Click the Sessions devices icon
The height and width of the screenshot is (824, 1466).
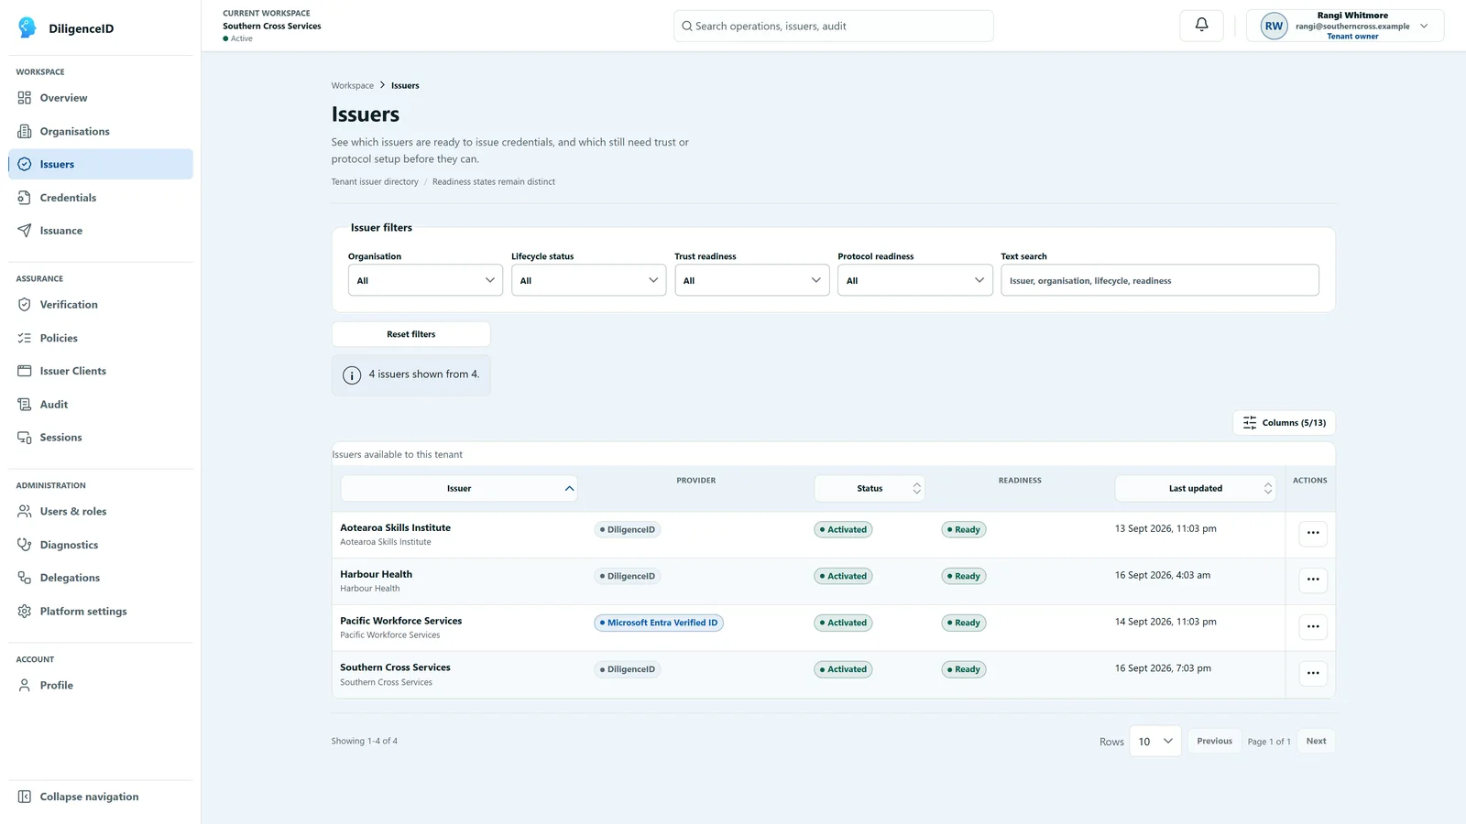25,438
